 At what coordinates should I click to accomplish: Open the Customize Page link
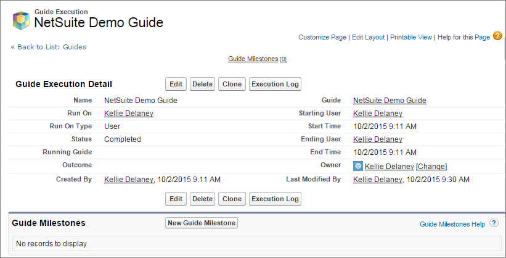322,37
